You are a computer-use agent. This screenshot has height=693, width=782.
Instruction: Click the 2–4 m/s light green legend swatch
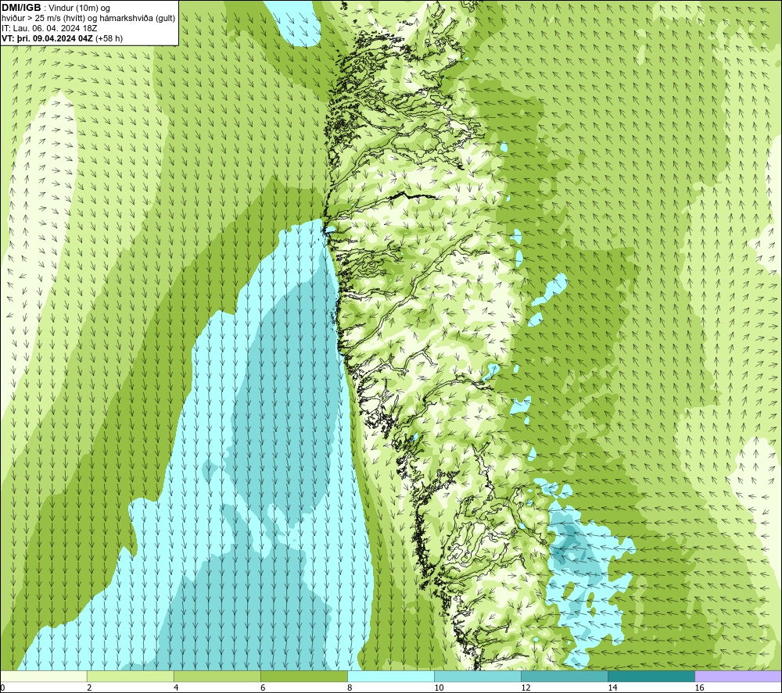point(131,676)
